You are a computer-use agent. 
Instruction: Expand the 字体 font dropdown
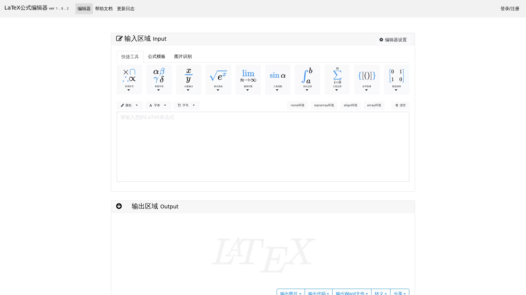tap(158, 105)
